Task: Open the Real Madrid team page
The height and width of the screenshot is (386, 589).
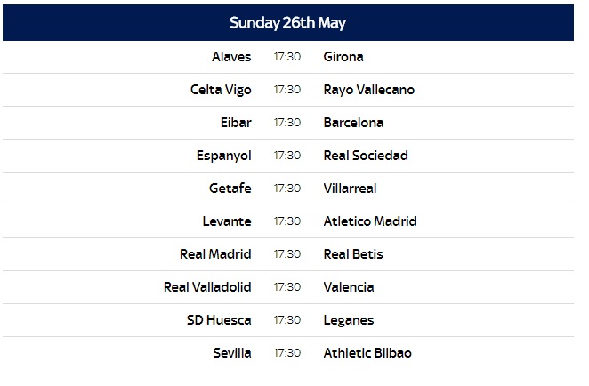Action: [215, 254]
